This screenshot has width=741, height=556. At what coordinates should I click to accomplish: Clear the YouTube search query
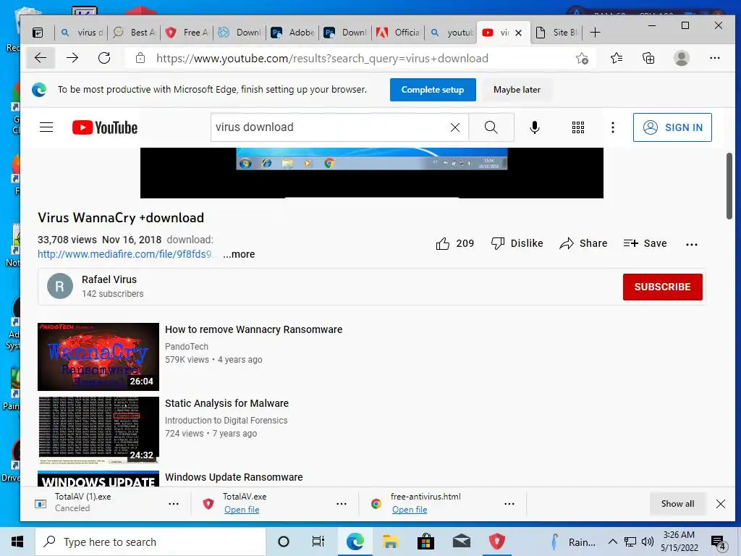pos(455,127)
